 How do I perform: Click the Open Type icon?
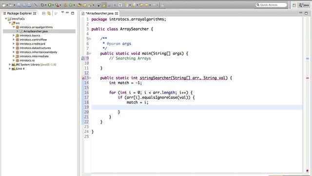[x=79, y=5]
